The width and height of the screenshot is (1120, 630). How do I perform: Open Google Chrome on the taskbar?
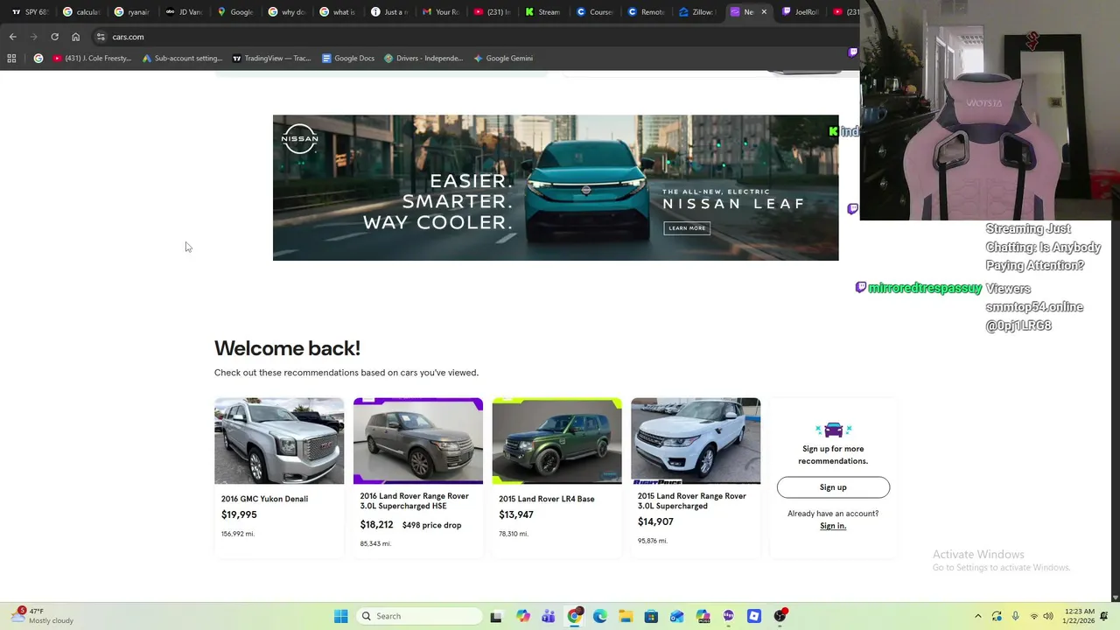(574, 616)
